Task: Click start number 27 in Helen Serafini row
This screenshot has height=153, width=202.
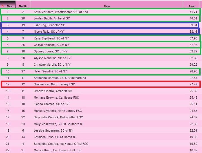Action: coord(23,71)
